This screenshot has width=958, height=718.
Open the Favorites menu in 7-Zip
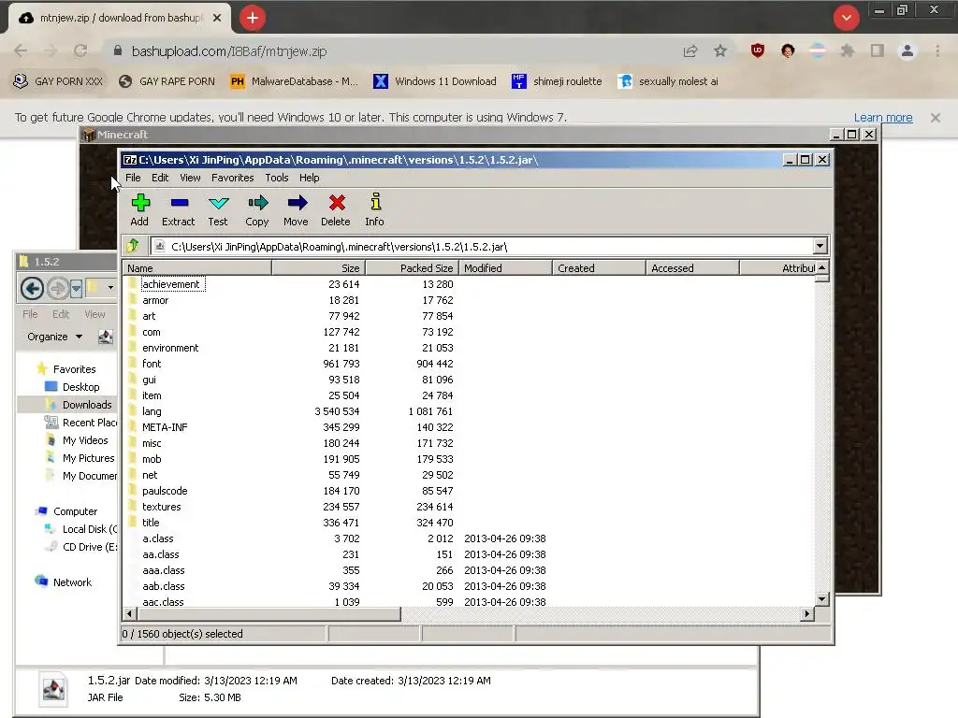(x=233, y=178)
